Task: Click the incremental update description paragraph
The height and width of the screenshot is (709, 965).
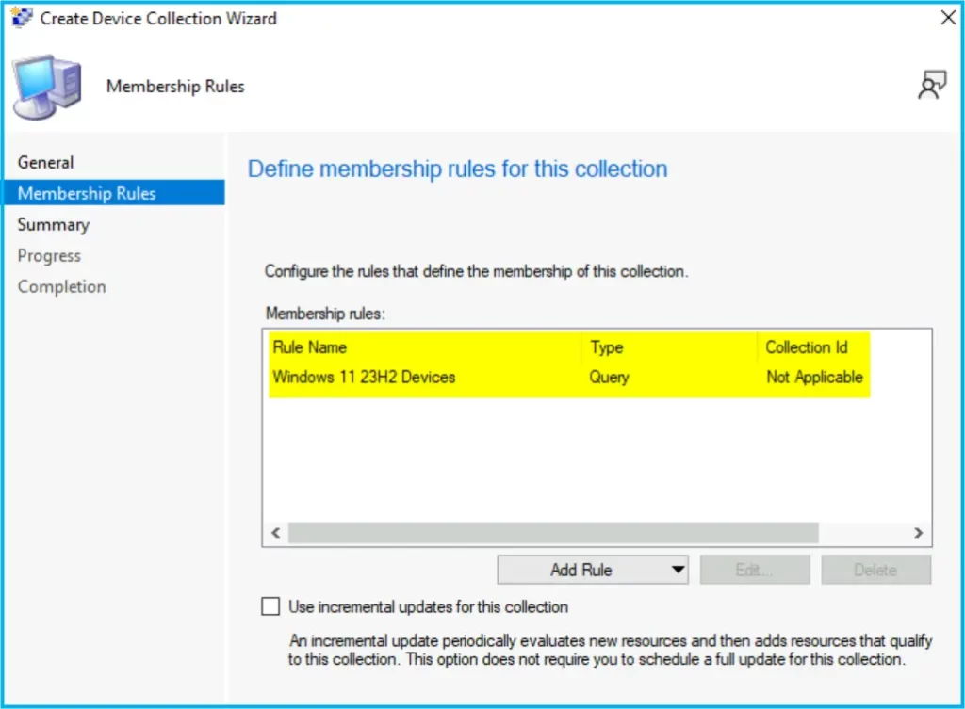Action: pyautogui.click(x=611, y=650)
